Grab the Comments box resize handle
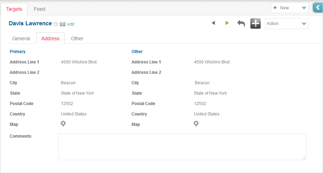 coord(304,158)
